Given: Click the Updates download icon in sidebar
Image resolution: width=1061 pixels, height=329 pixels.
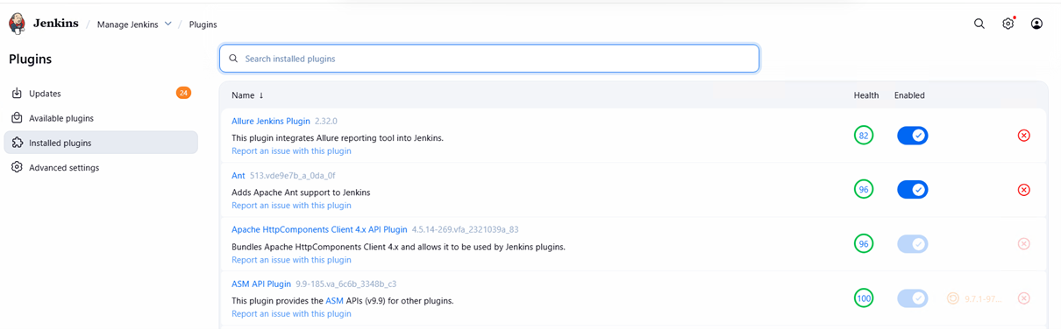Looking at the screenshot, I should [17, 94].
